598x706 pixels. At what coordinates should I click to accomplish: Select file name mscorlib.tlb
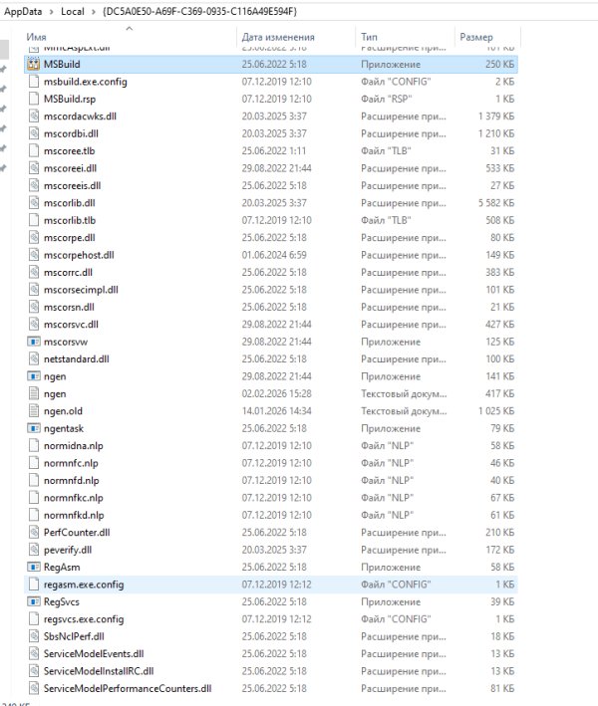coord(70,221)
